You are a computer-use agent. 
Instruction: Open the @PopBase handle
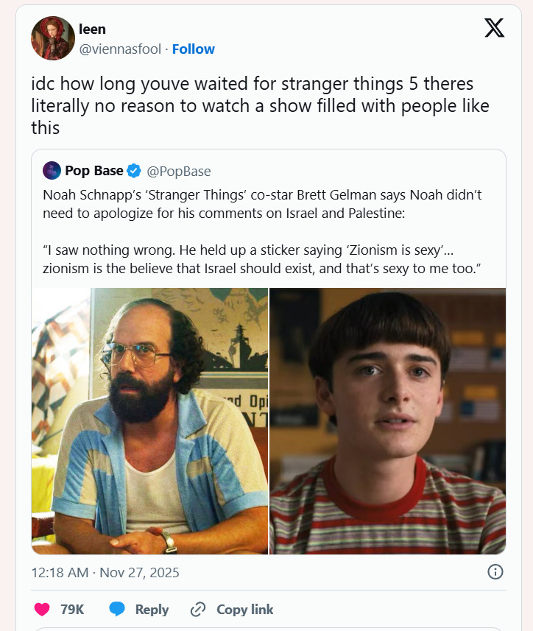pyautogui.click(x=179, y=171)
